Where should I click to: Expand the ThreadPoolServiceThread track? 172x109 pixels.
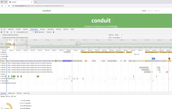(1, 83)
